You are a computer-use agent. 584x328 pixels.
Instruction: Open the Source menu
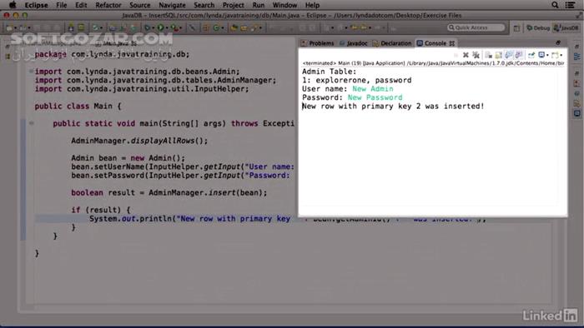pyautogui.click(x=139, y=5)
